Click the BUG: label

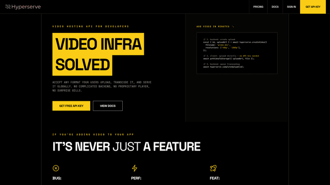click(x=57, y=178)
